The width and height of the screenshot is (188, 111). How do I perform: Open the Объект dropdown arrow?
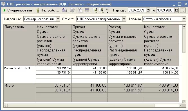[x=124, y=19]
